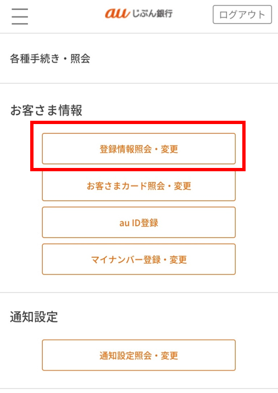Open the au ID登録 option

tap(139, 222)
